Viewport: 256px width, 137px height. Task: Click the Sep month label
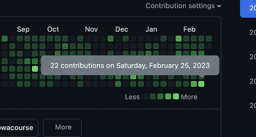click(23, 29)
